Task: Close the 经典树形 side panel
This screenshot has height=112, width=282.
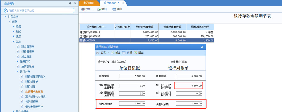Action: coord(75,3)
